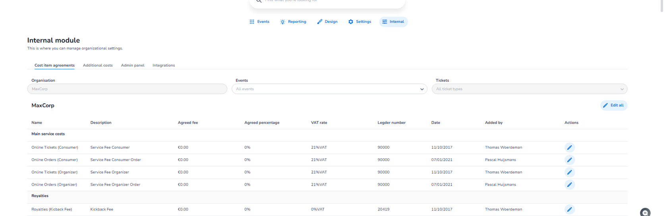The width and height of the screenshot is (665, 216).
Task: Expand the All events dropdown
Action: (x=329, y=89)
